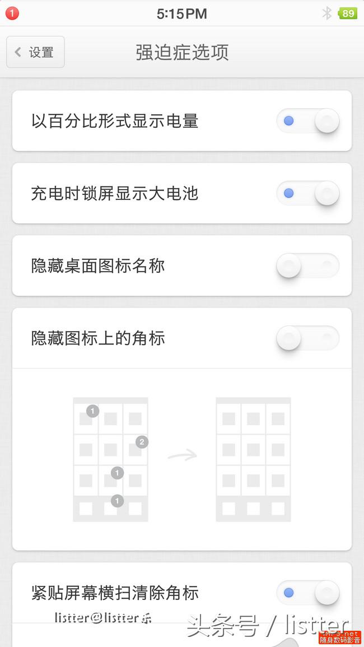Select the 隐藏图标上的角标 row label

(x=97, y=338)
